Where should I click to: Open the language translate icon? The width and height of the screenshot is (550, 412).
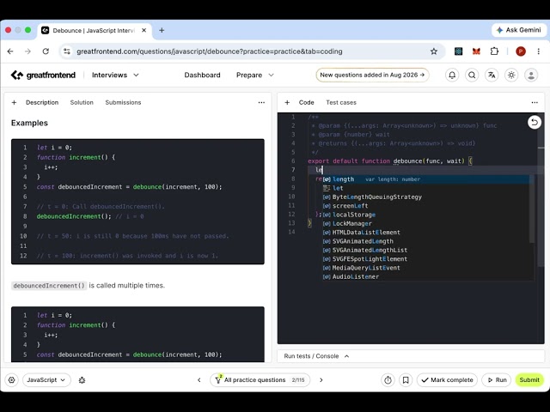click(492, 75)
